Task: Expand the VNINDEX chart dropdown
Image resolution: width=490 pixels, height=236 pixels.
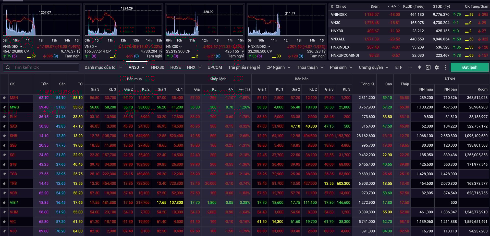Action: [21, 47]
